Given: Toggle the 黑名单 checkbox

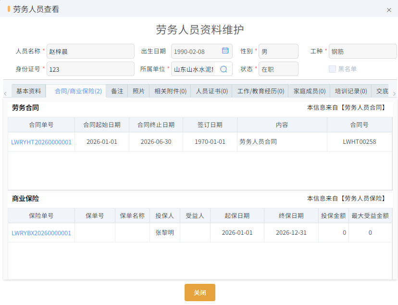Looking at the screenshot, I should [x=332, y=69].
